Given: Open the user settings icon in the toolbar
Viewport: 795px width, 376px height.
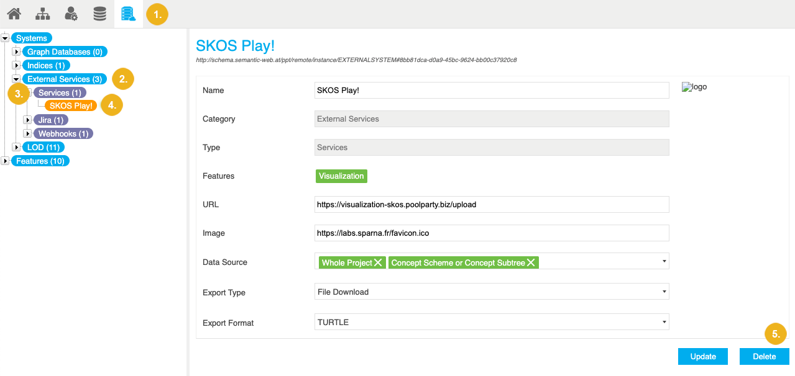Looking at the screenshot, I should [71, 14].
